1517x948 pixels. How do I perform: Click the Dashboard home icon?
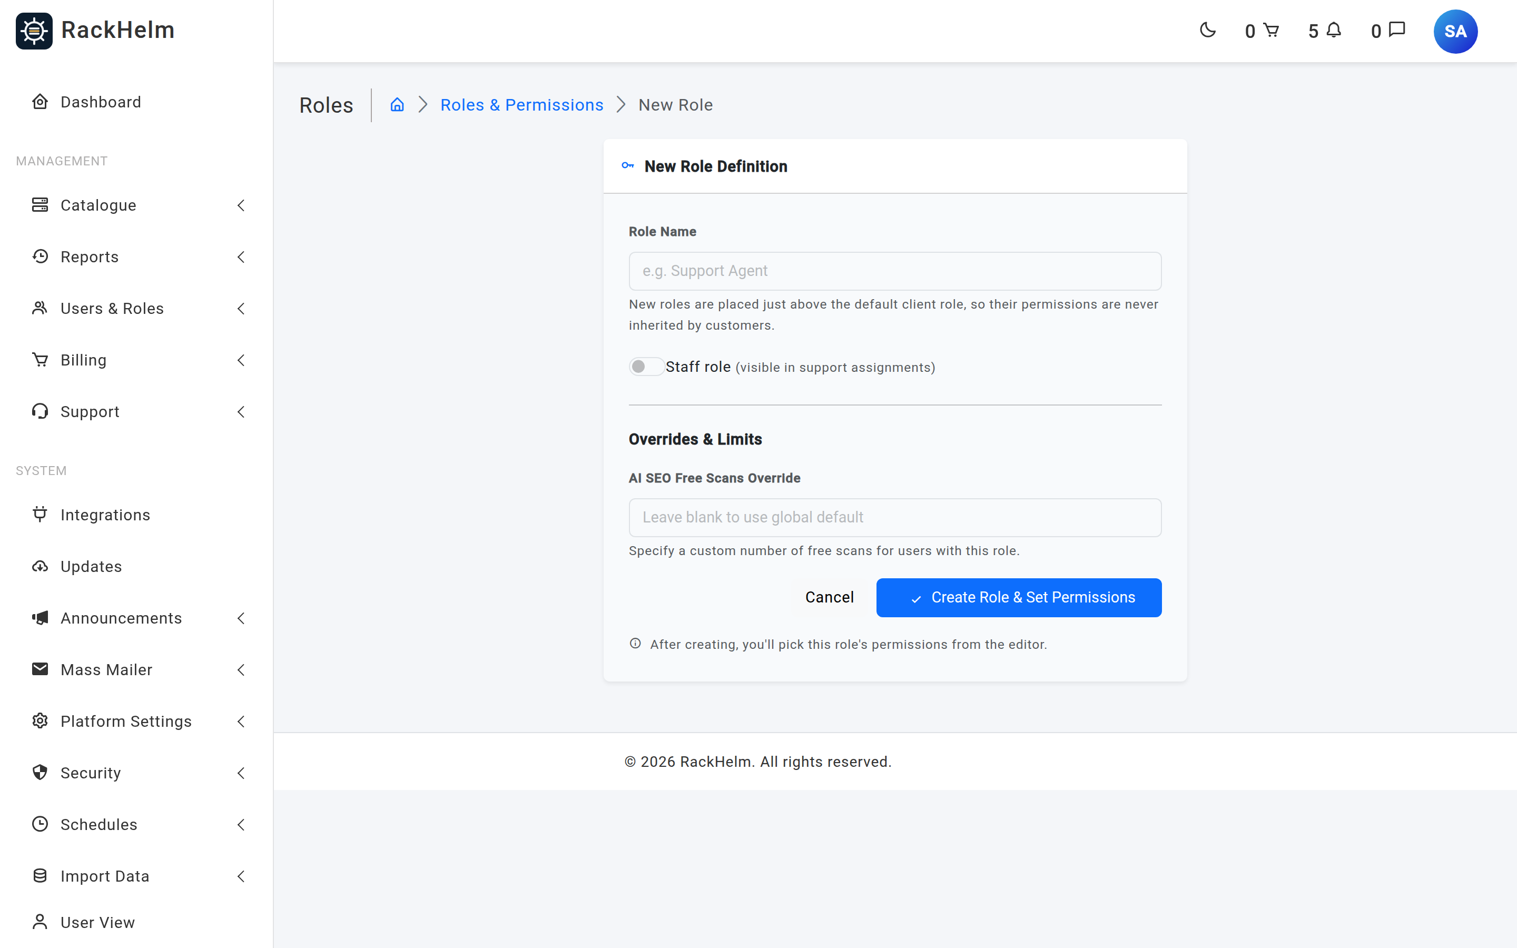point(40,102)
